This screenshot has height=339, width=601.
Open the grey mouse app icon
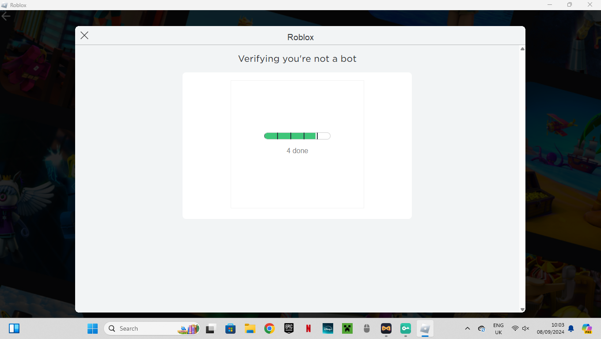tap(366, 328)
